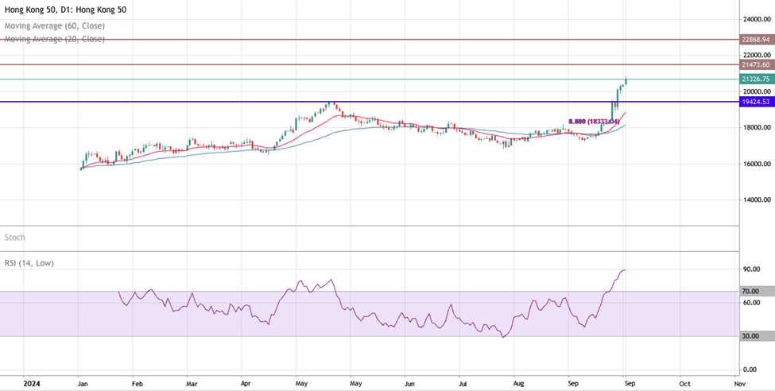Click the RSI 0.00 scale label
The width and height of the screenshot is (775, 391).
click(x=750, y=370)
